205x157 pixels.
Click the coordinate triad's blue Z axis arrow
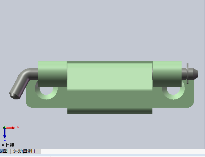[5, 133]
